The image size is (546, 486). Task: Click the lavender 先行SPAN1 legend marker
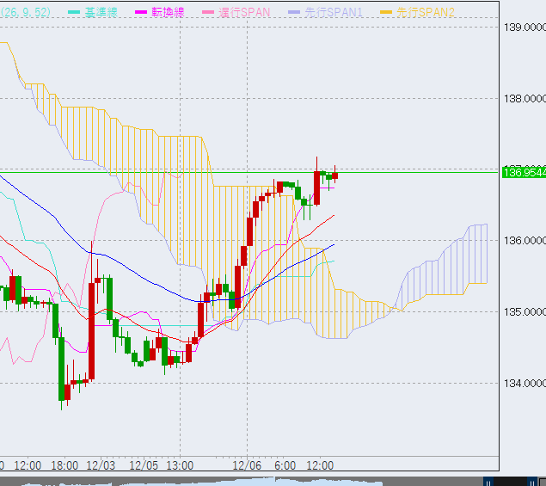pyautogui.click(x=295, y=13)
